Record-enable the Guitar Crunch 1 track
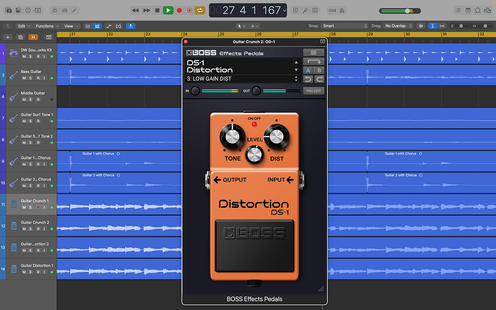 [x=38, y=207]
